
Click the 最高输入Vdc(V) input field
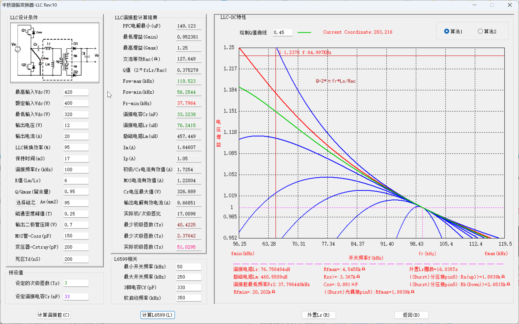[x=76, y=92]
